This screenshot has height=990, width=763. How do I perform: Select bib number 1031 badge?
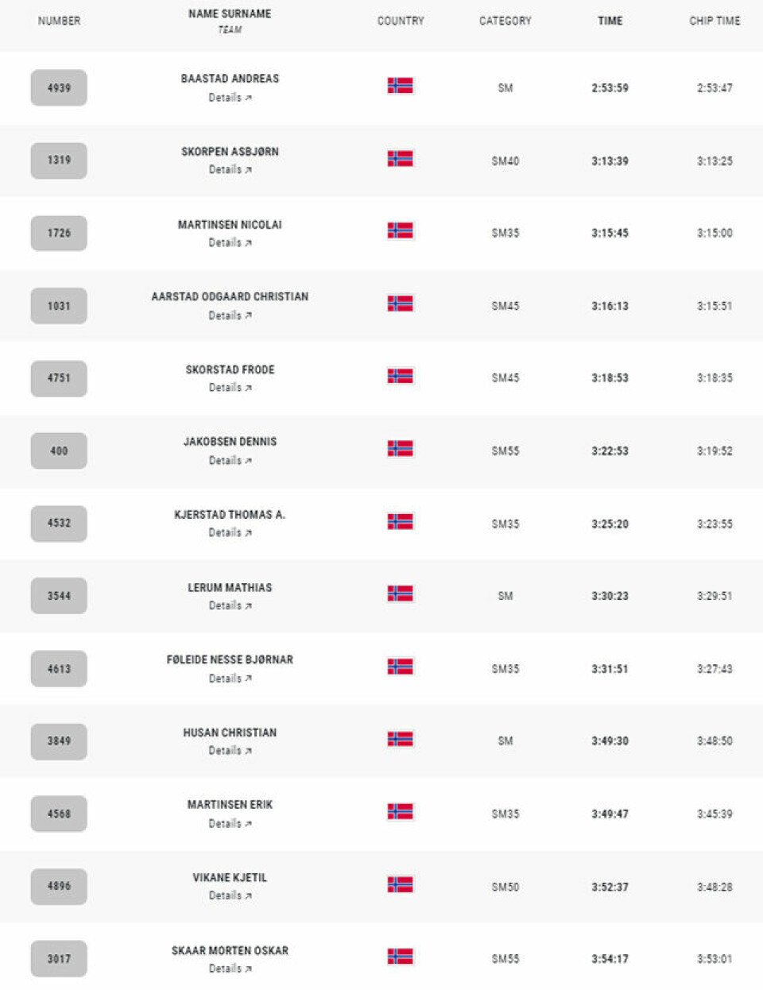point(59,306)
